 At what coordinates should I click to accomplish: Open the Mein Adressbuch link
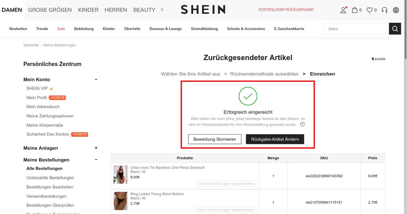pyautogui.click(x=43, y=106)
